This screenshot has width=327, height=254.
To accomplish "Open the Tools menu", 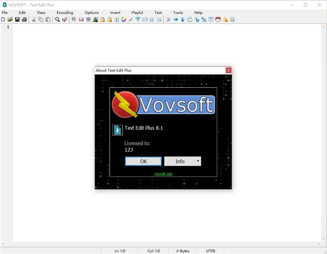I will (x=178, y=12).
